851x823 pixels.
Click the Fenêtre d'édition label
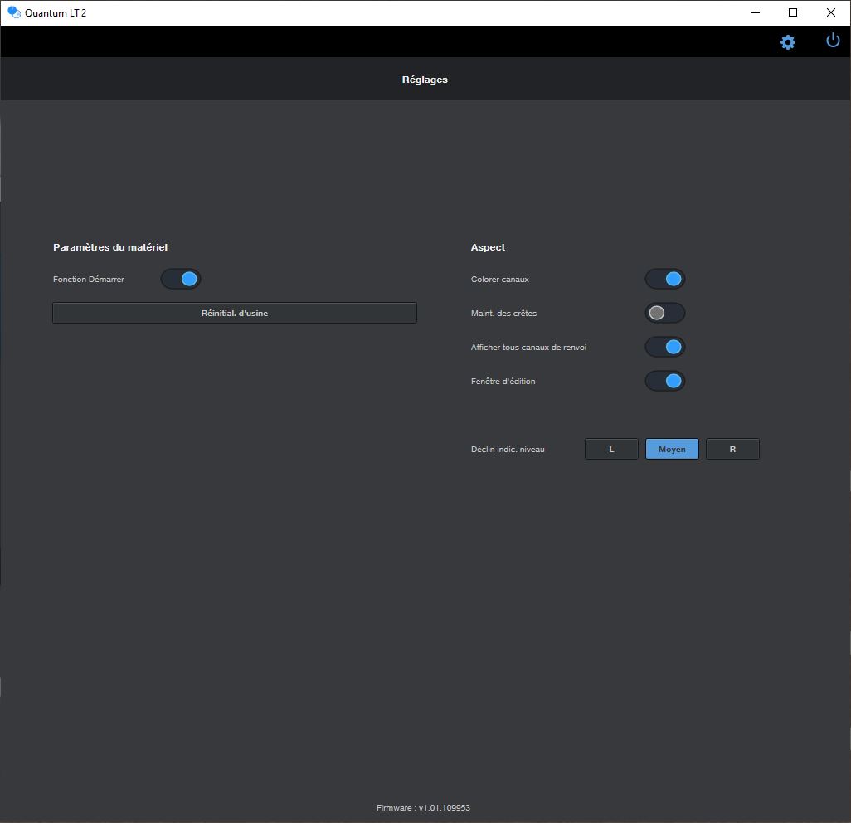(x=503, y=381)
